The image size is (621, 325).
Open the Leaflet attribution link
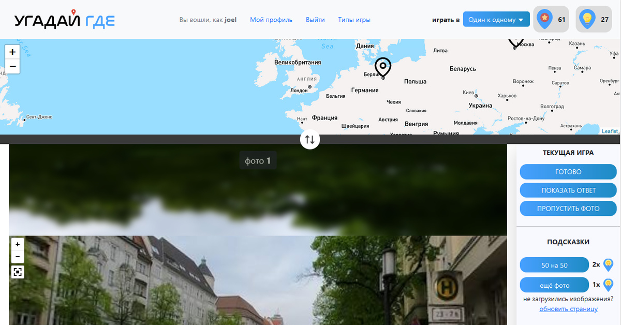pos(610,131)
